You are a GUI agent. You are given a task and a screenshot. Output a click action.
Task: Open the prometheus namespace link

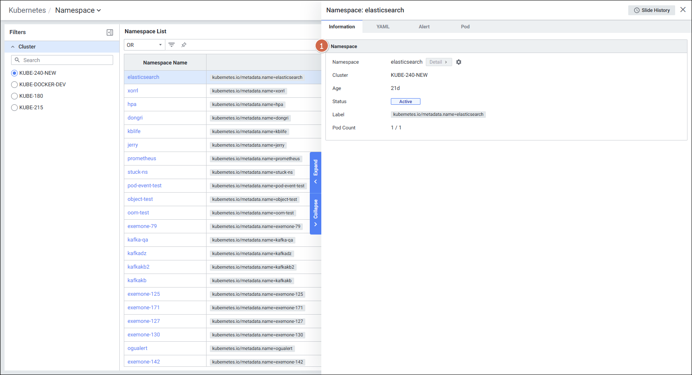click(142, 159)
